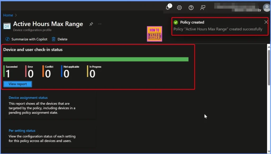Image resolution: width=271 pixels, height=154 pixels.
Task: Click the vertical scrollbar thumb
Action: point(269,67)
